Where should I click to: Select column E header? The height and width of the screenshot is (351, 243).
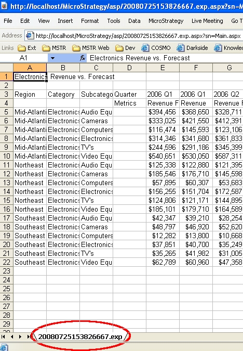163,68
